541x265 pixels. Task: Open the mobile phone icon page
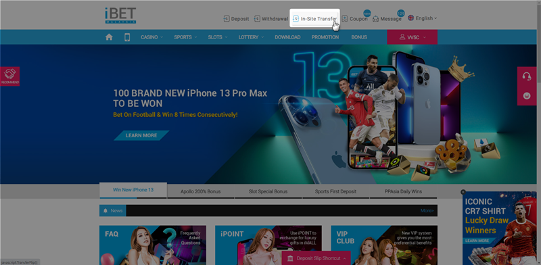[127, 37]
